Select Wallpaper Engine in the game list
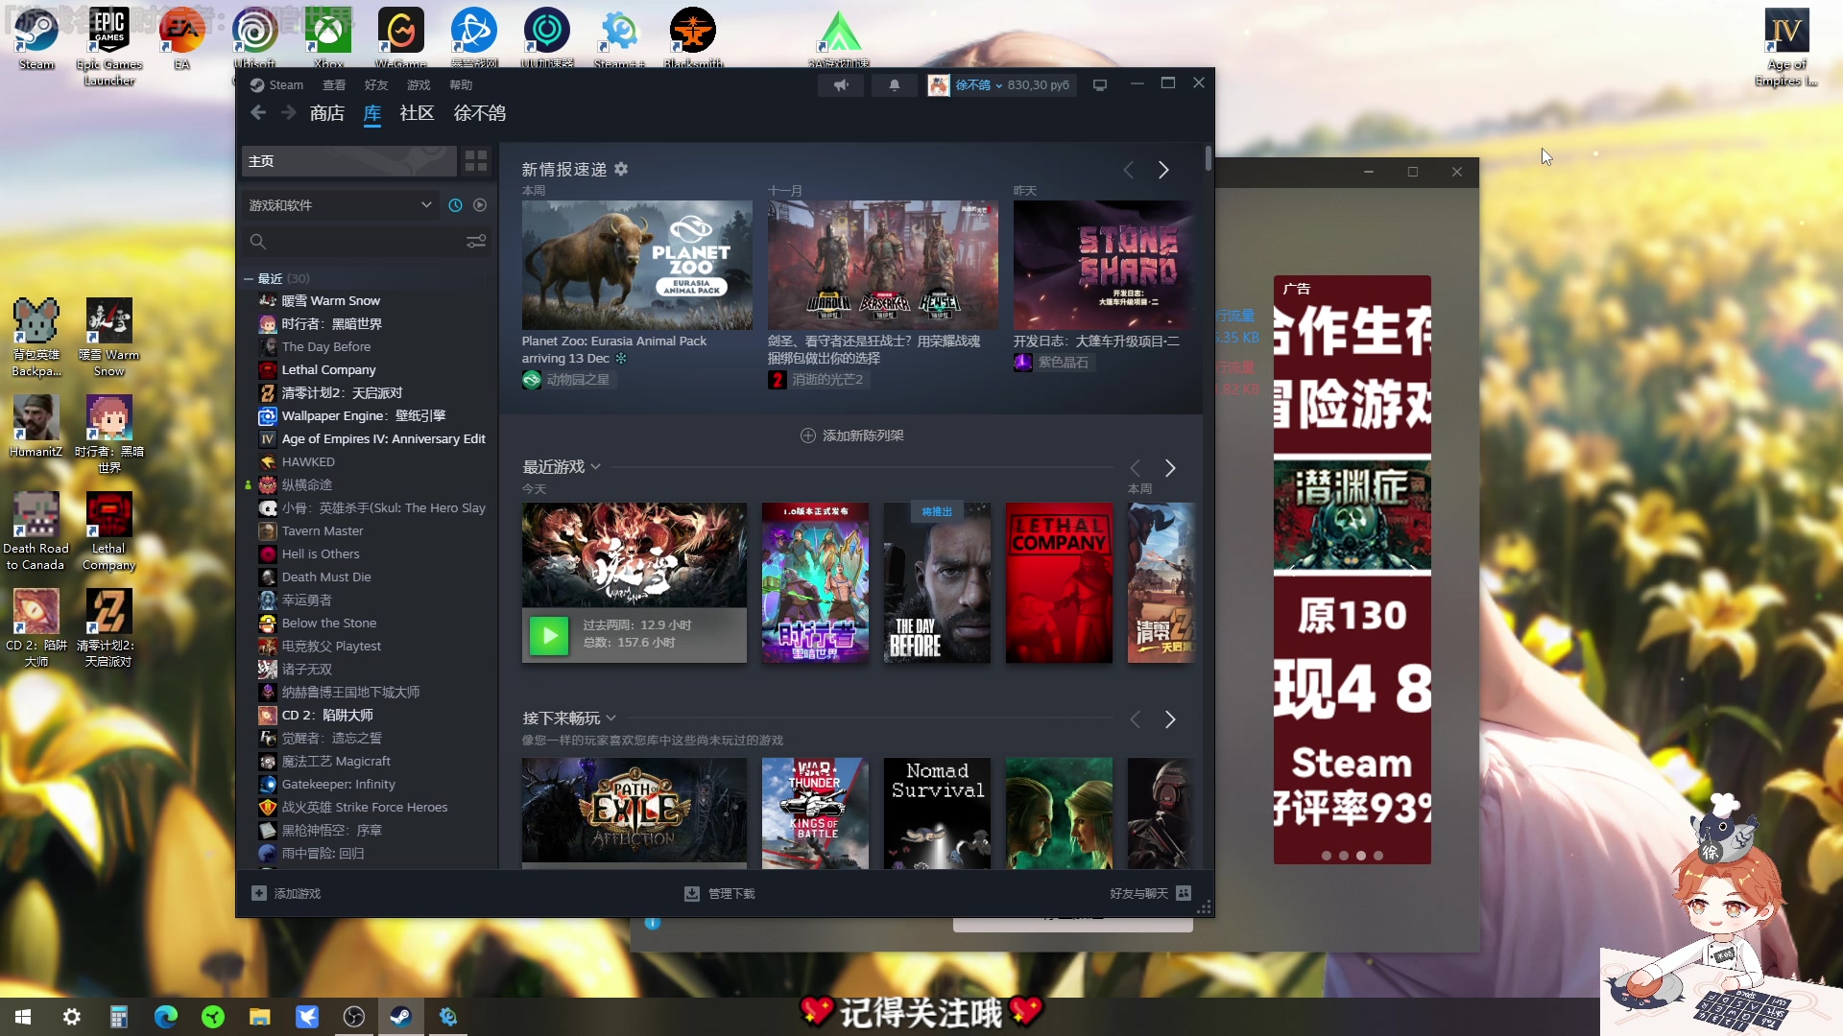Viewport: 1843px width, 1036px height. coord(363,415)
